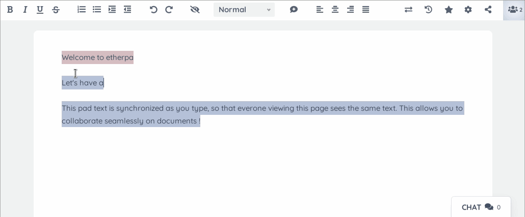The height and width of the screenshot is (217, 525).
Task: Enable underline formatting
Action: [40, 10]
